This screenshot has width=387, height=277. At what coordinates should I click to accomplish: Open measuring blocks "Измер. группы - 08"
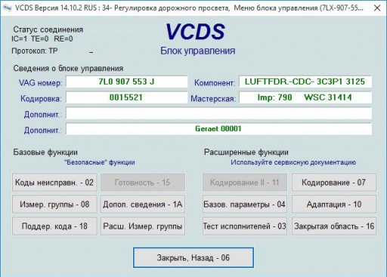click(x=54, y=205)
